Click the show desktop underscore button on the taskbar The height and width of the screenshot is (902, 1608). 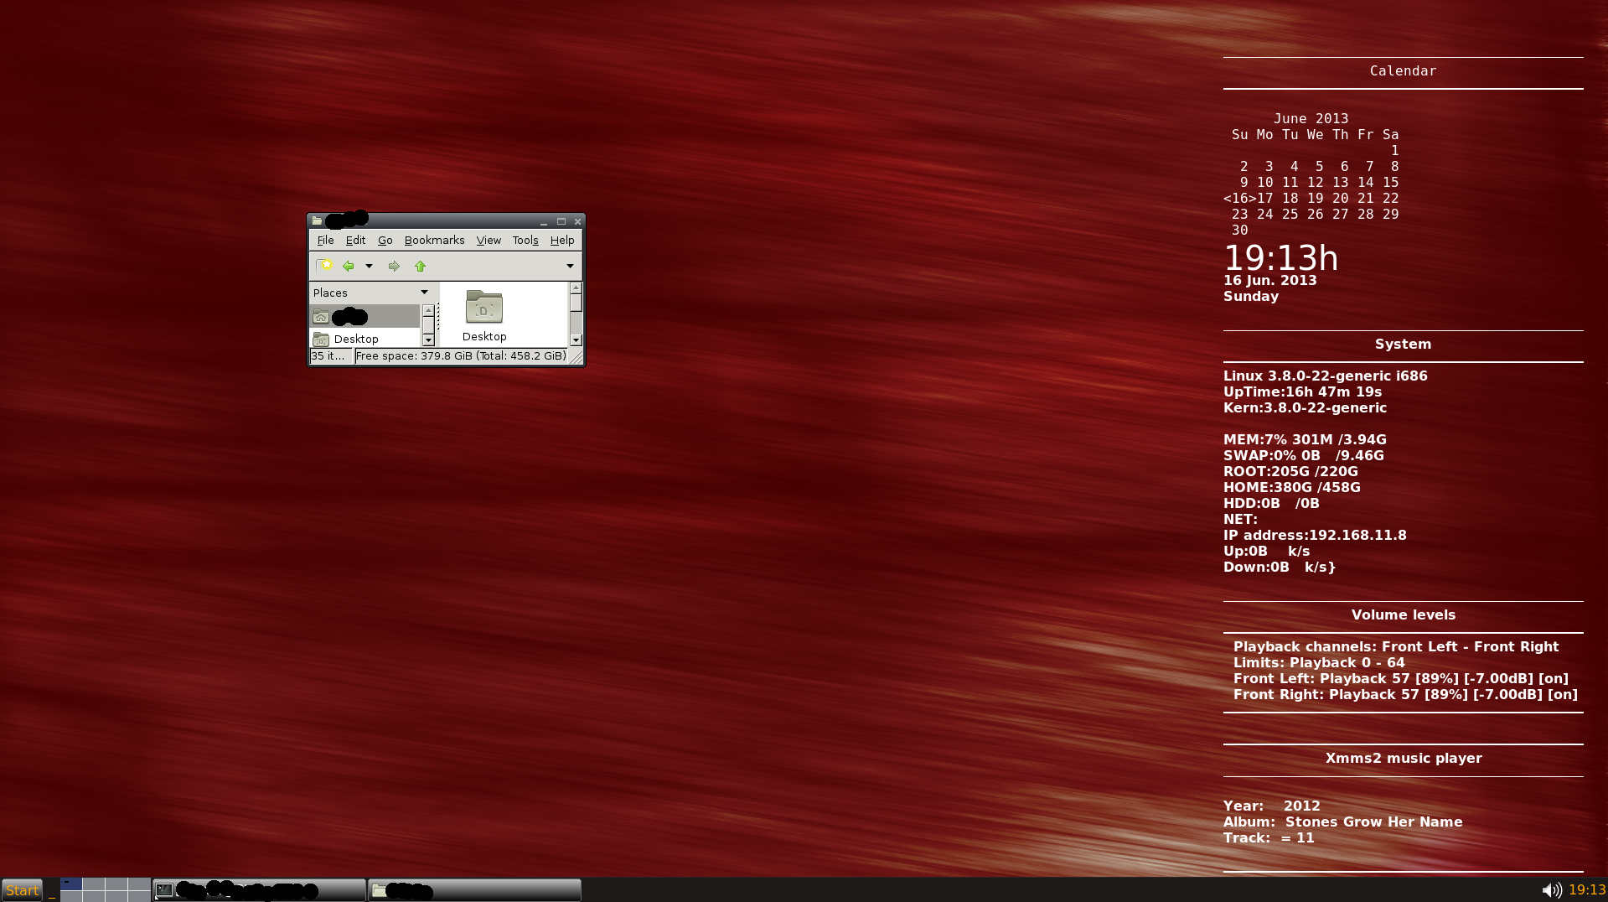51,890
